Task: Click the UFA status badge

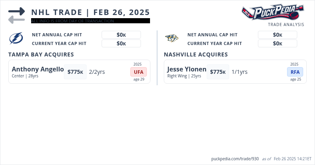Action: tap(139, 72)
